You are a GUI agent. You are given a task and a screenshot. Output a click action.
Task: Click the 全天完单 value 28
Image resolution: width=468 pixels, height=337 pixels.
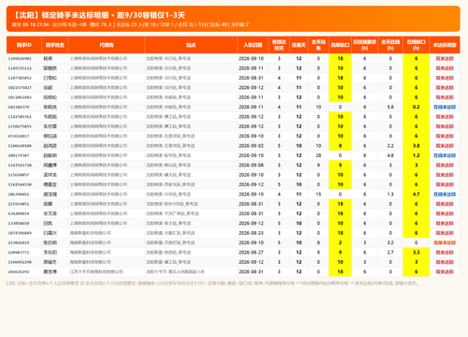coord(318,155)
